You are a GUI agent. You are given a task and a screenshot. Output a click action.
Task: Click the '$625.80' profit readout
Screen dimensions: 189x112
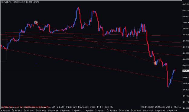(x=83, y=107)
